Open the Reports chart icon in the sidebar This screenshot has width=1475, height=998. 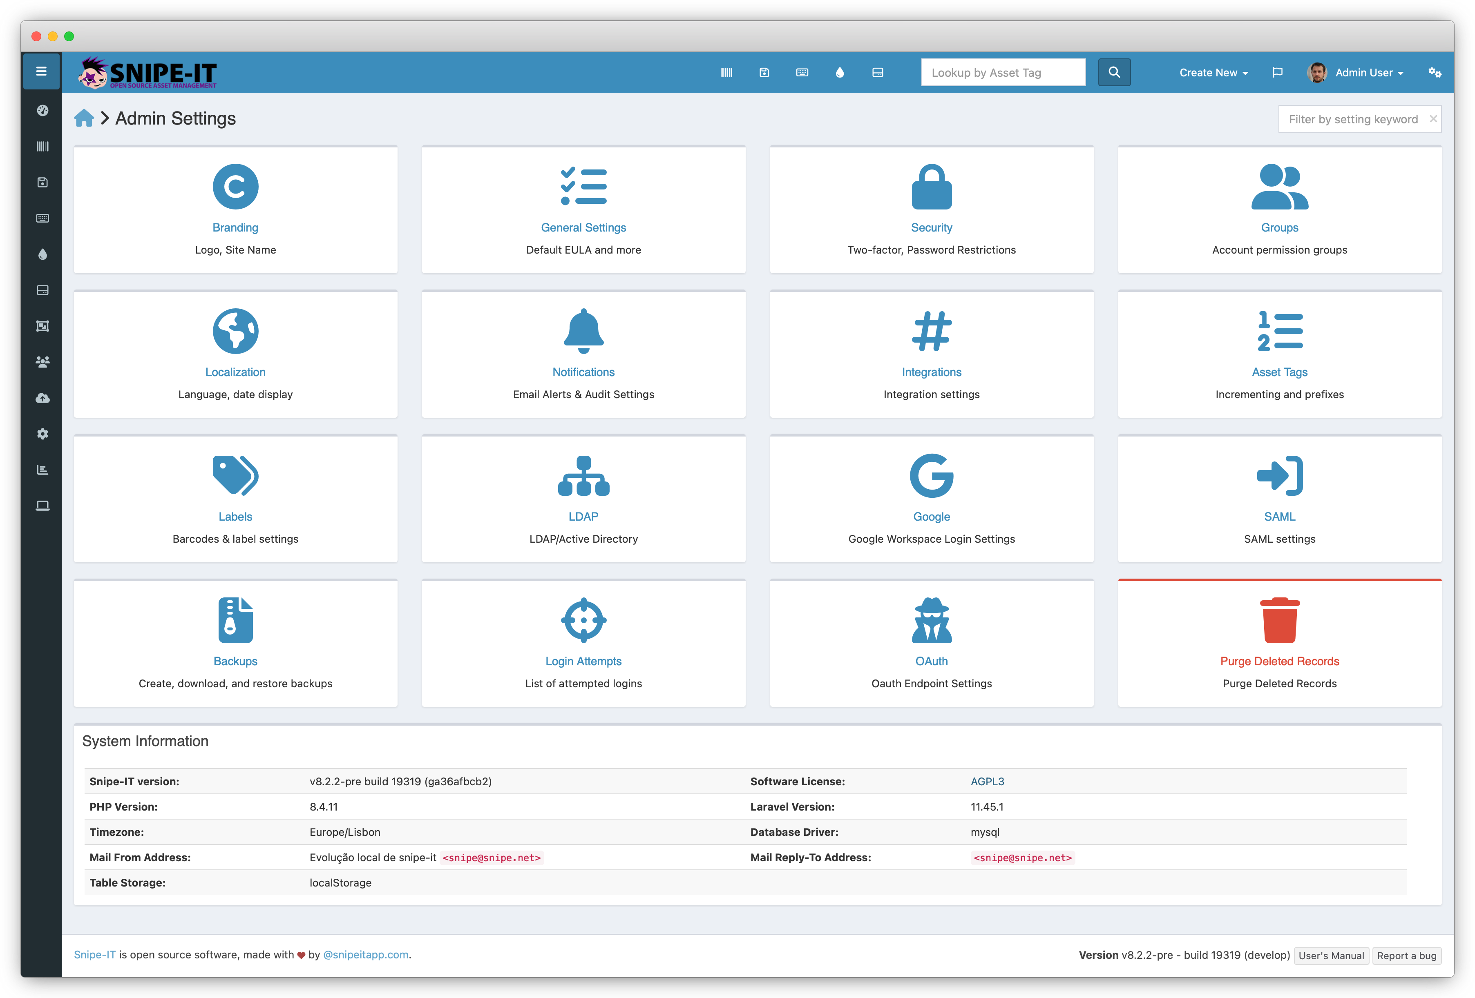pos(42,470)
